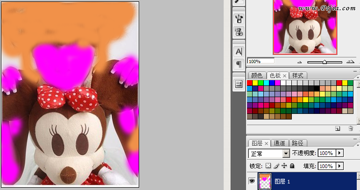The image size is (360, 190).
Task: Click the paintbrush icon beside 锁定
Action: pos(276,166)
